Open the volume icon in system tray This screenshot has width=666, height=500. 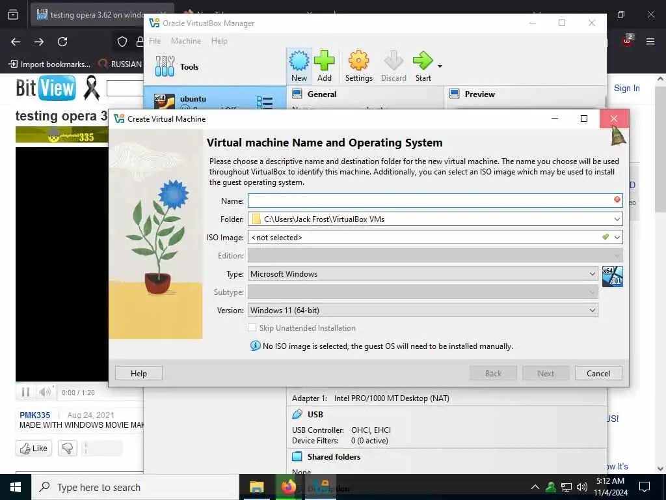[582, 487]
